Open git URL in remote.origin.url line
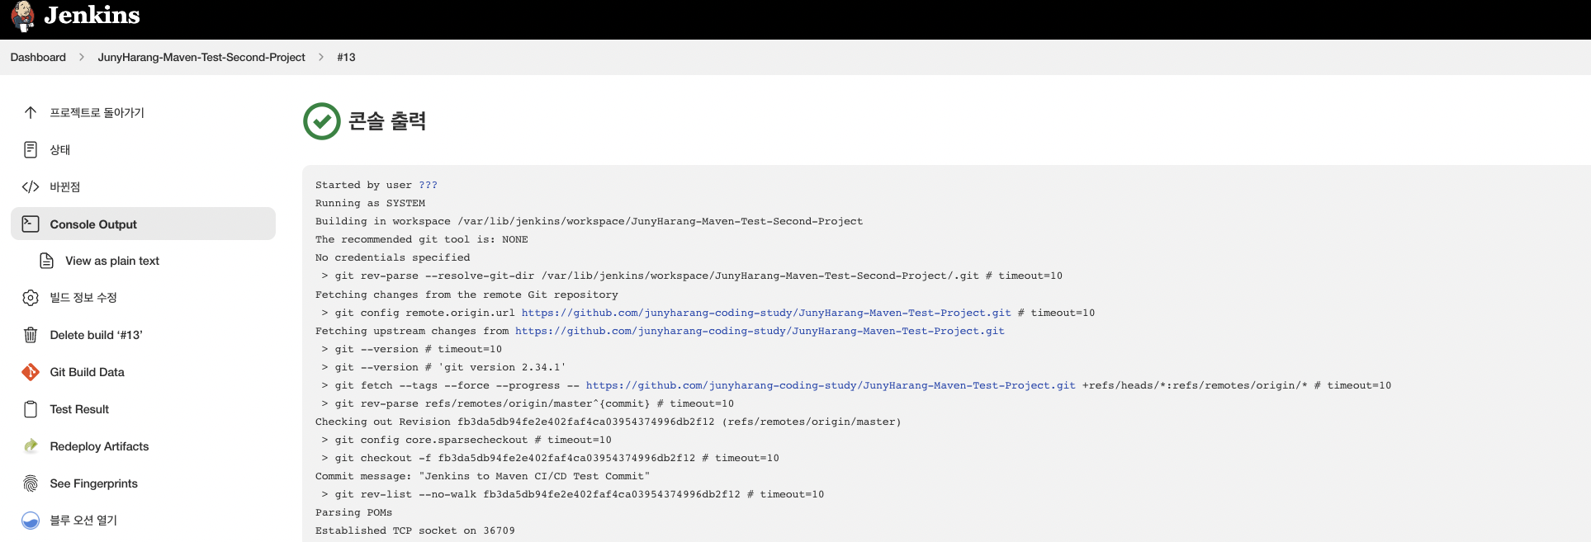 766,313
